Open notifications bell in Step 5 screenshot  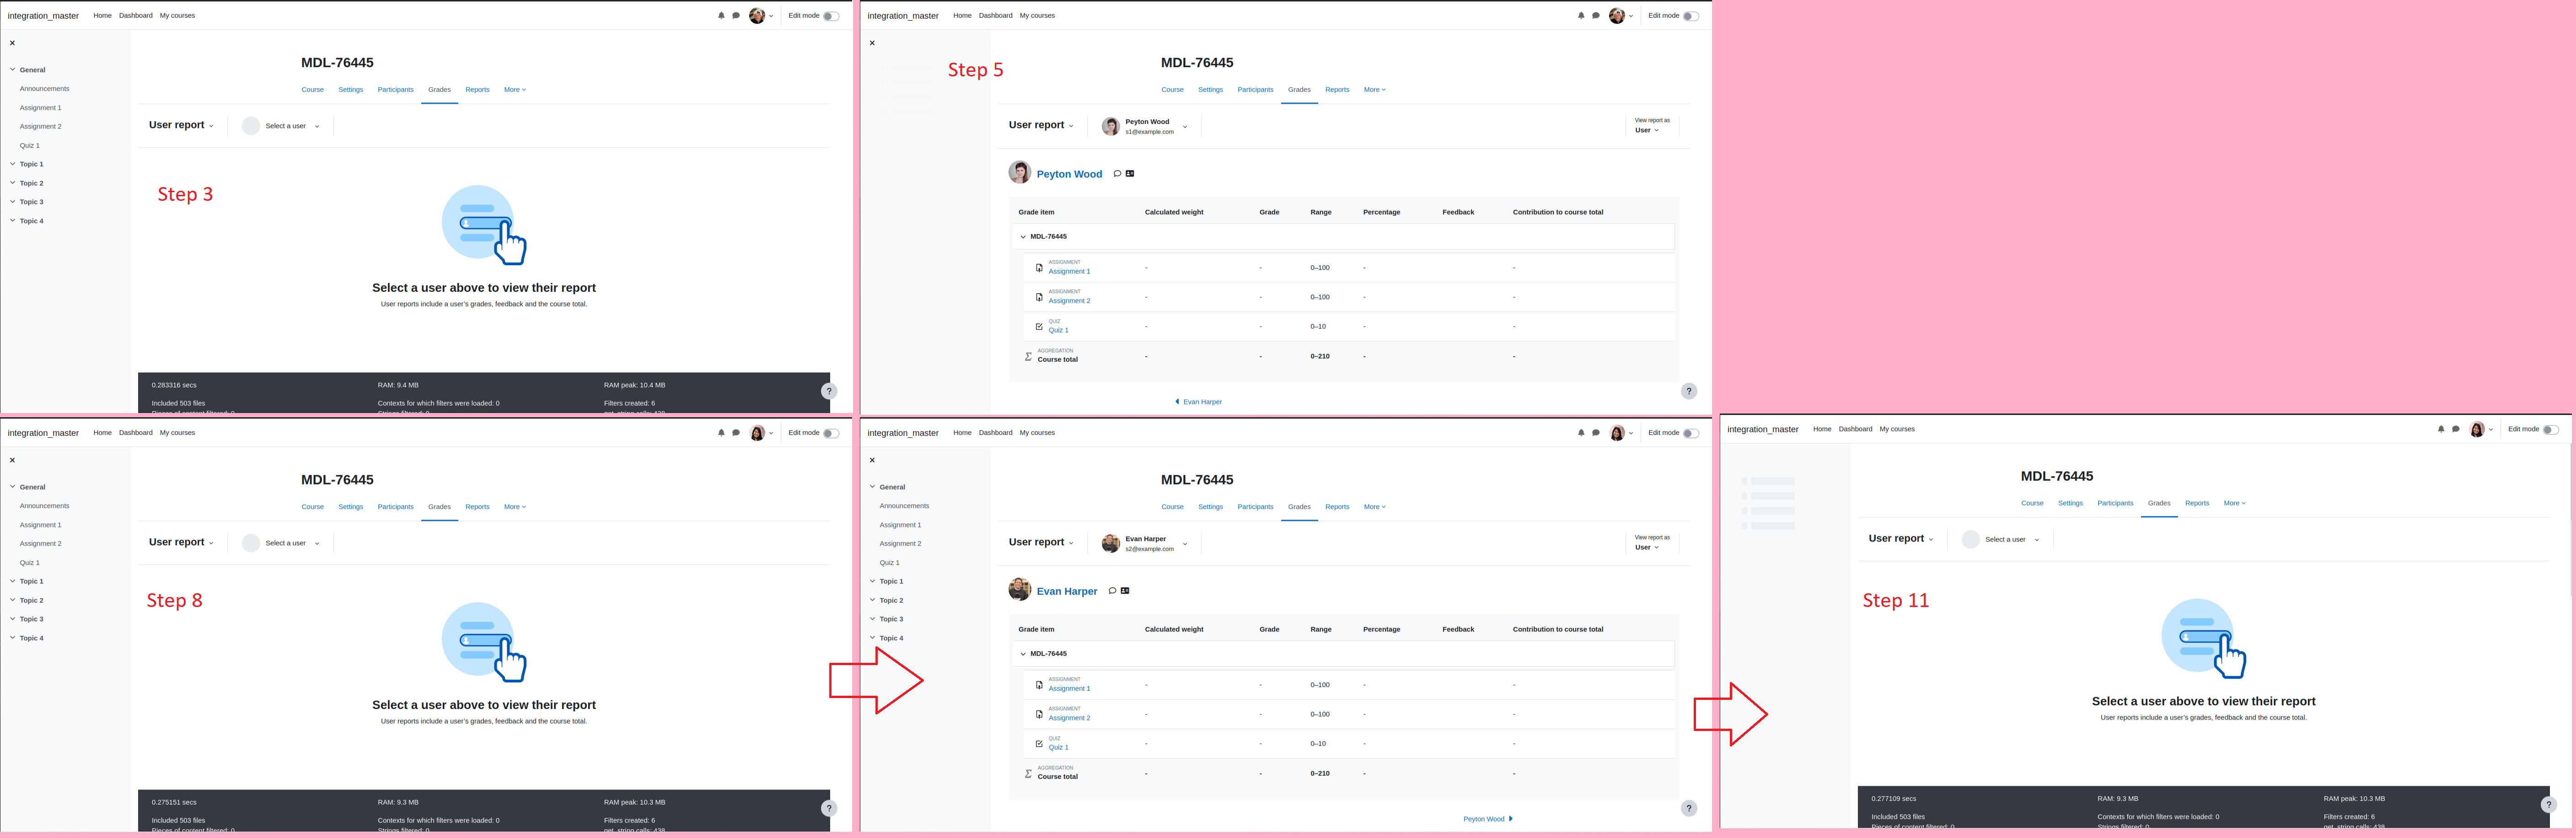[1581, 16]
